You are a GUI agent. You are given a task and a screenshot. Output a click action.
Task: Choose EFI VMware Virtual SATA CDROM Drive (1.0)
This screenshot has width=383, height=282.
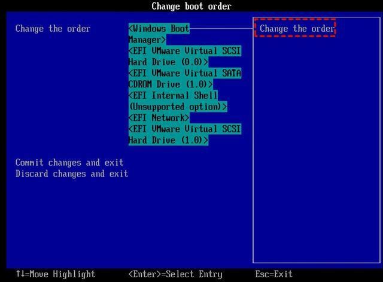click(184, 78)
